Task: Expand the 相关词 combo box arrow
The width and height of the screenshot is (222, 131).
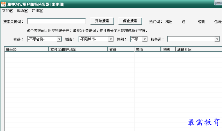Action: [217, 39]
